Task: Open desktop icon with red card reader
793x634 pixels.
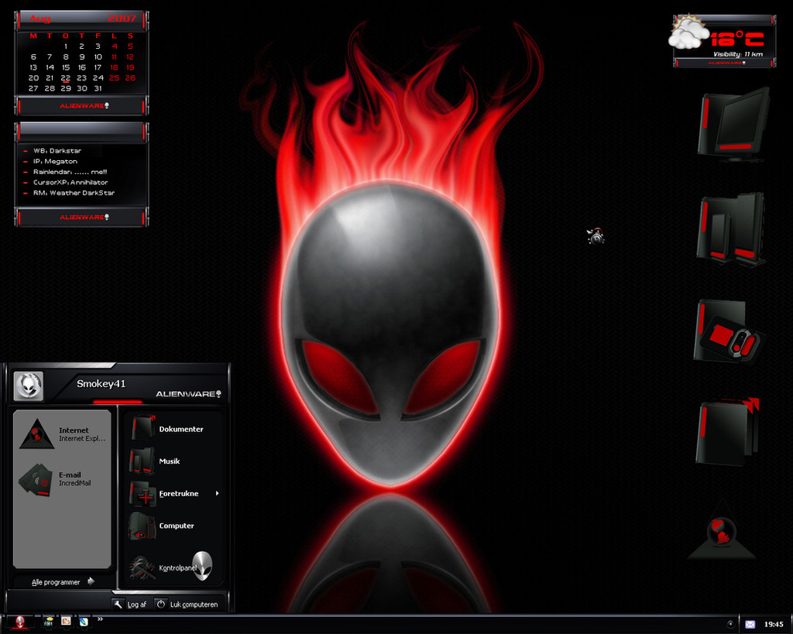Action: pyautogui.click(x=728, y=331)
